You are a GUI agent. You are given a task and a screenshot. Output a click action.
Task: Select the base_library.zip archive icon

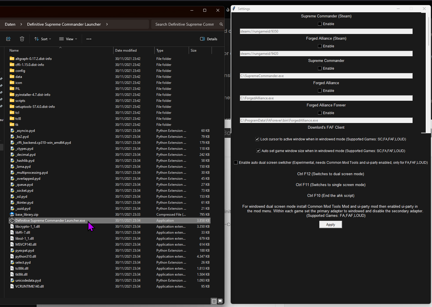[12, 214]
